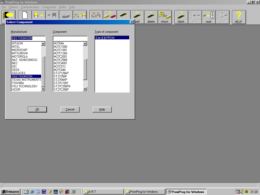Click the delete component toolbar button
This screenshot has height=195, width=260.
[151, 17]
